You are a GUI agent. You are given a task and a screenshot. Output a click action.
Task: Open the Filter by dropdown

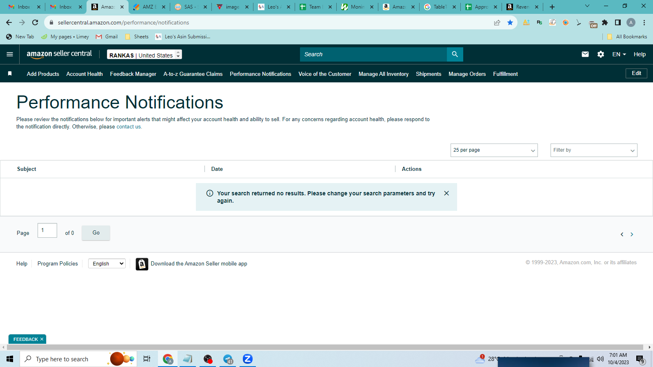594,150
